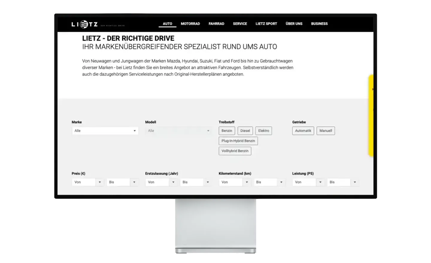The height and width of the screenshot is (263, 431).
Task: Click the yellow side tab on the right edge
Action: coord(371,116)
